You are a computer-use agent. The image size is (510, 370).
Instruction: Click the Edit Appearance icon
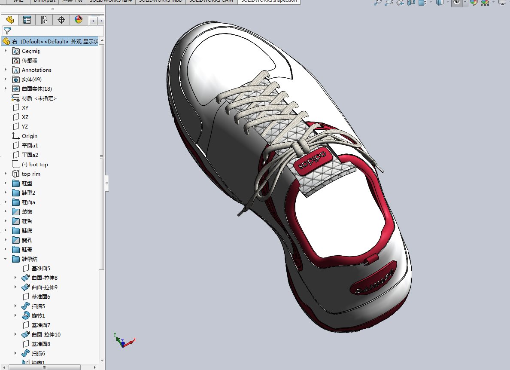[x=474, y=2]
